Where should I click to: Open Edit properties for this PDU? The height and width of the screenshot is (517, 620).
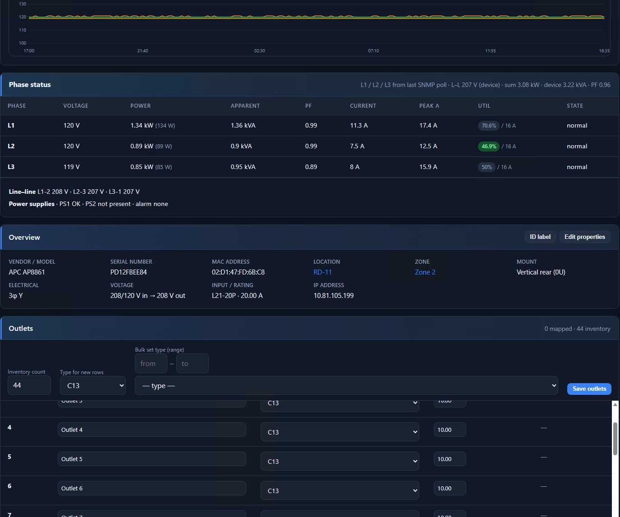pyautogui.click(x=584, y=237)
